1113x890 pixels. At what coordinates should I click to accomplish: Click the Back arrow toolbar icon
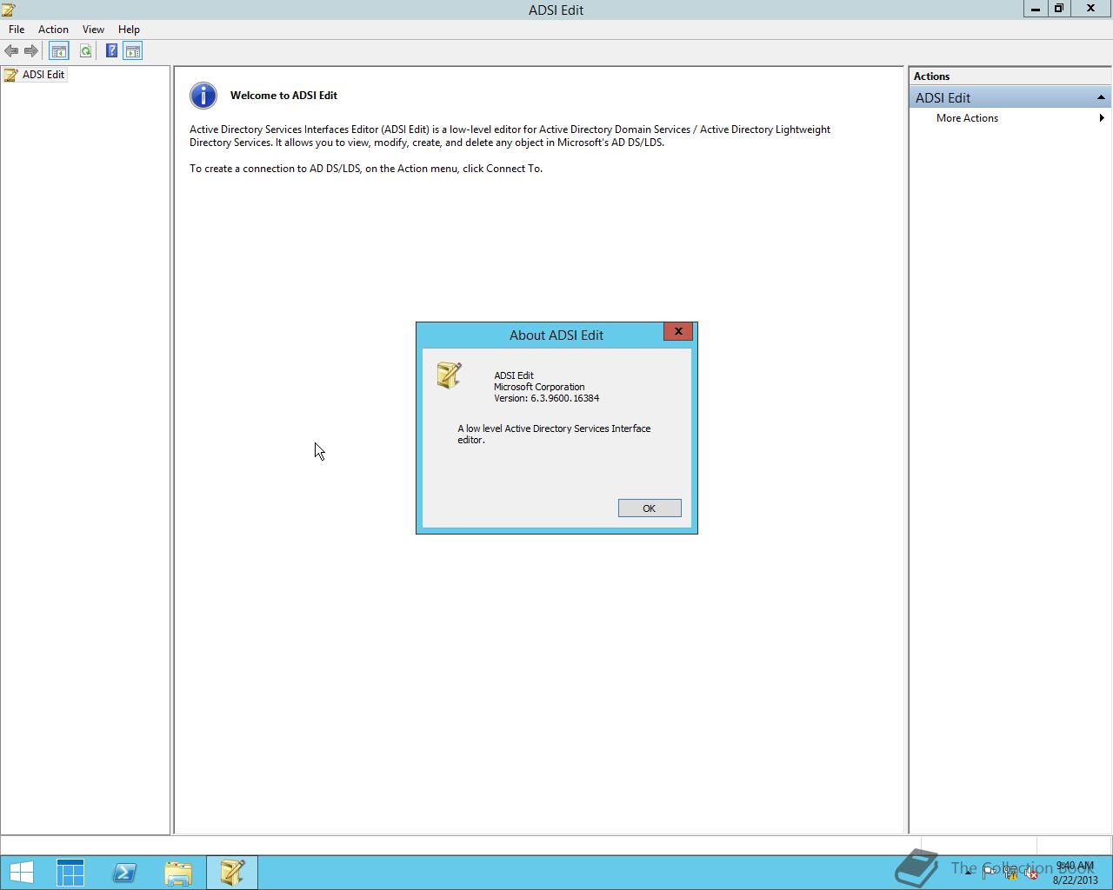[11, 51]
